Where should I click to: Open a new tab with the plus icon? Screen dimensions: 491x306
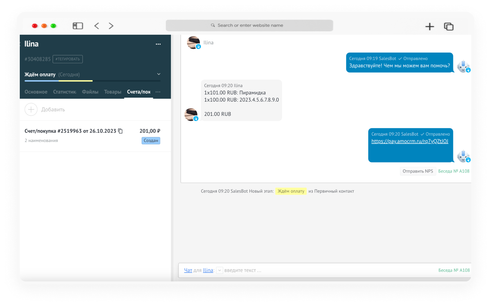(430, 26)
